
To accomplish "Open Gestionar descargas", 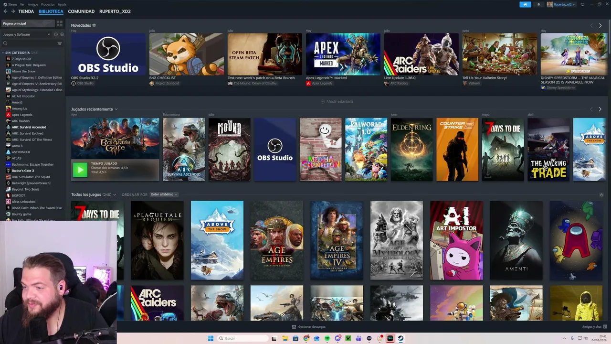I will [x=312, y=327].
